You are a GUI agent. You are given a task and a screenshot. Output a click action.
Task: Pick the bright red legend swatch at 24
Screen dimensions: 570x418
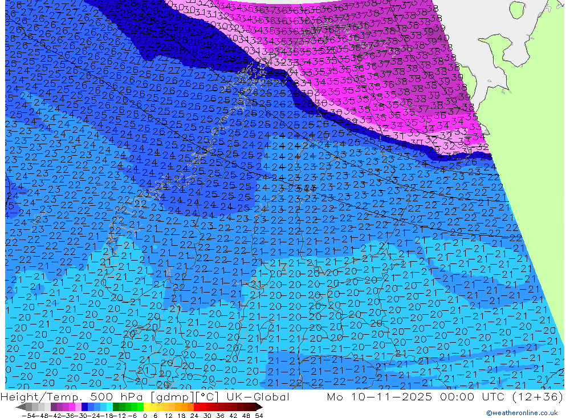tap(197, 407)
